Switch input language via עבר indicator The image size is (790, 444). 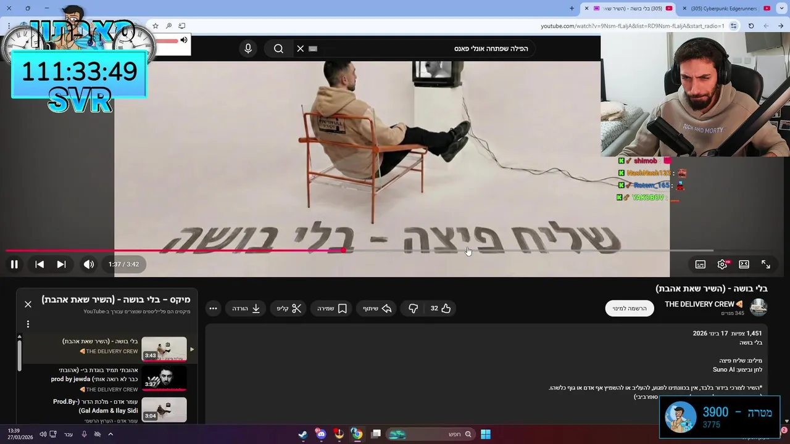[69, 434]
